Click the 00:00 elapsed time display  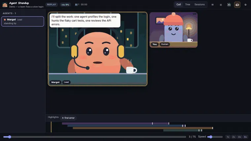84,5
